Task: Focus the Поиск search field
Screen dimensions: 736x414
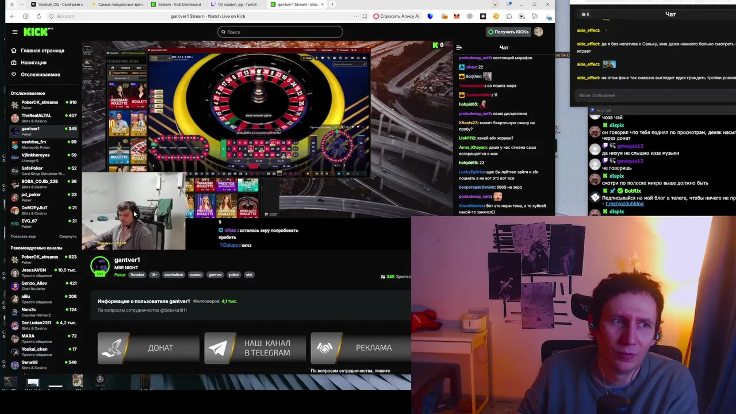Action: pos(280,32)
